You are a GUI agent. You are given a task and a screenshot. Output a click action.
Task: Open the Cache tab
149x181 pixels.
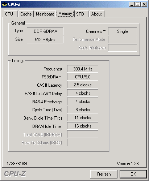point(26,14)
